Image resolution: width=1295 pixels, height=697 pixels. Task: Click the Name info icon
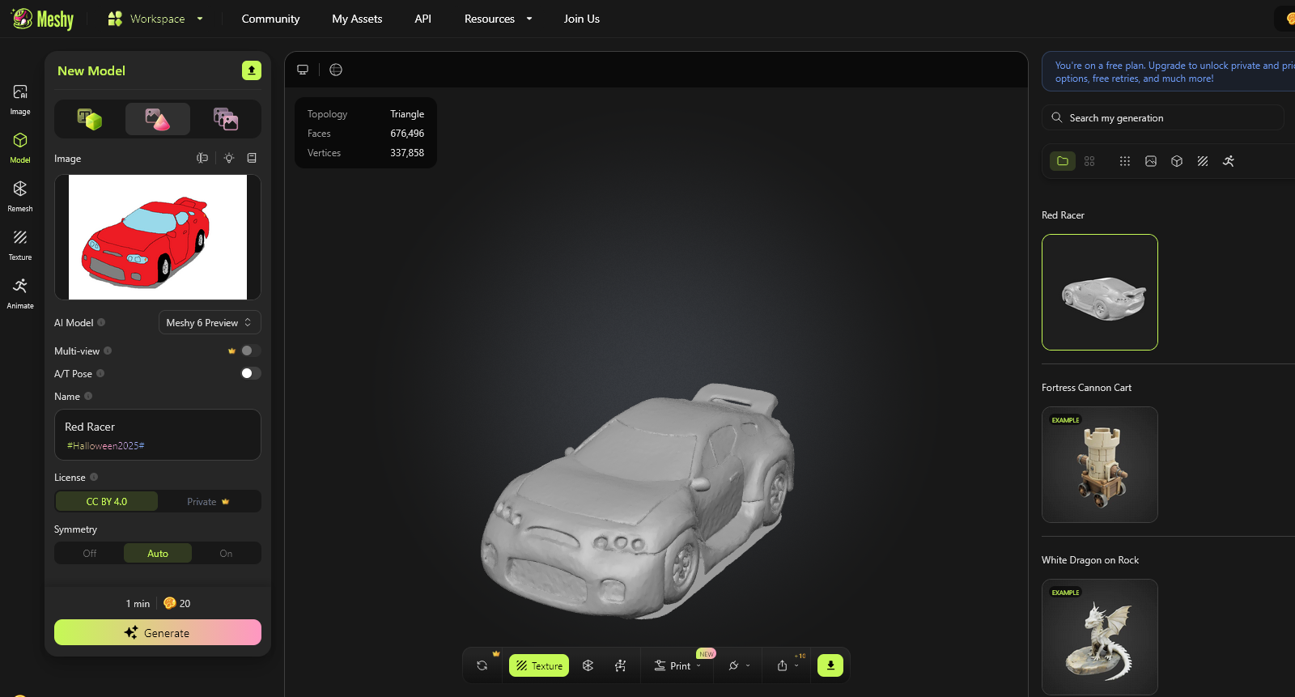pyautogui.click(x=88, y=396)
